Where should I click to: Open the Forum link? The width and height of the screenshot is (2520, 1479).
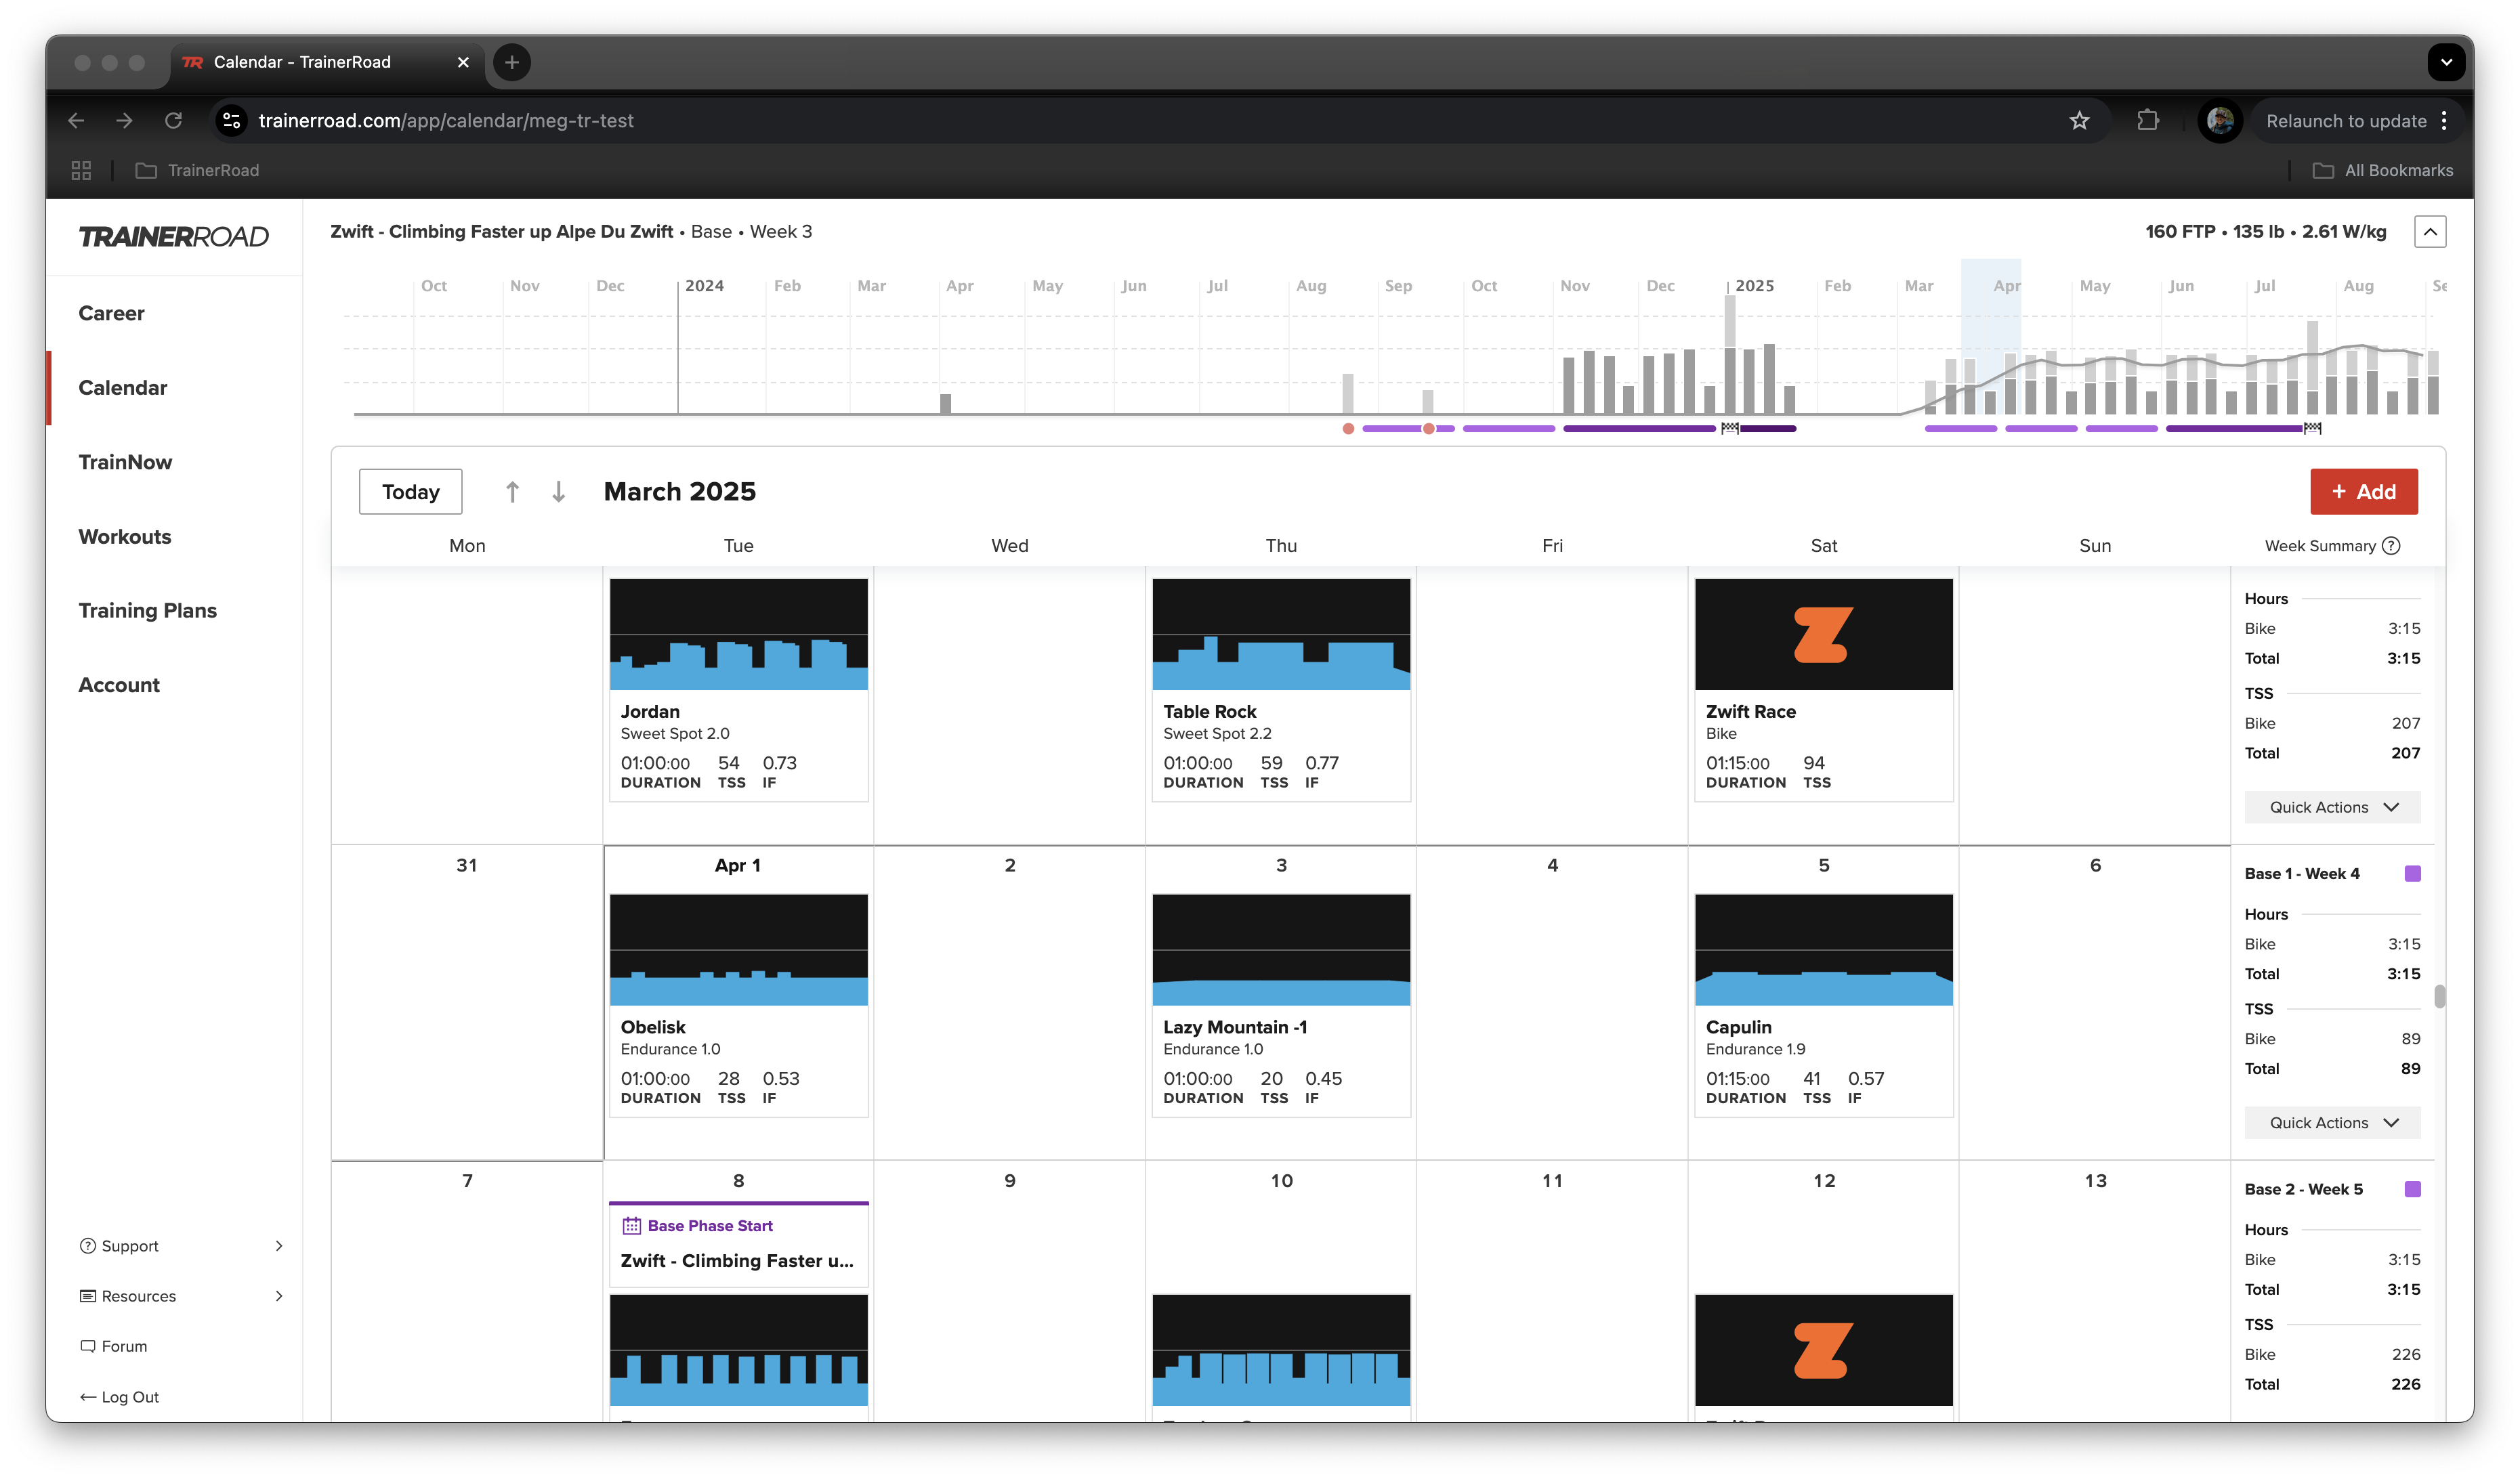click(114, 1346)
